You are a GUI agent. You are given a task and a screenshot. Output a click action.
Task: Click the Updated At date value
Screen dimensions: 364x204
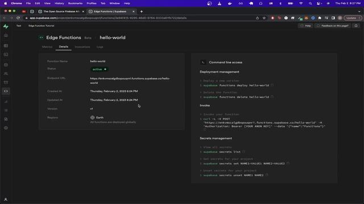tap(114, 100)
